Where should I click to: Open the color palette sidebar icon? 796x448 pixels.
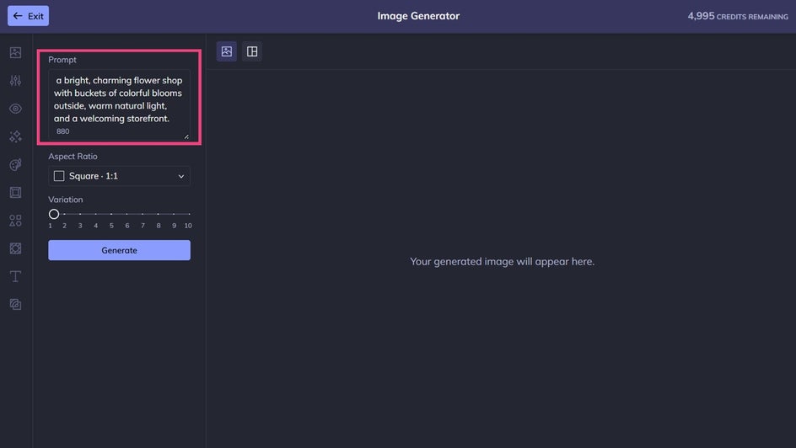click(16, 165)
